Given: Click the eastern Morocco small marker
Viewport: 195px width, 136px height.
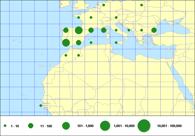Looking at the screenshot, I should point(79,55).
